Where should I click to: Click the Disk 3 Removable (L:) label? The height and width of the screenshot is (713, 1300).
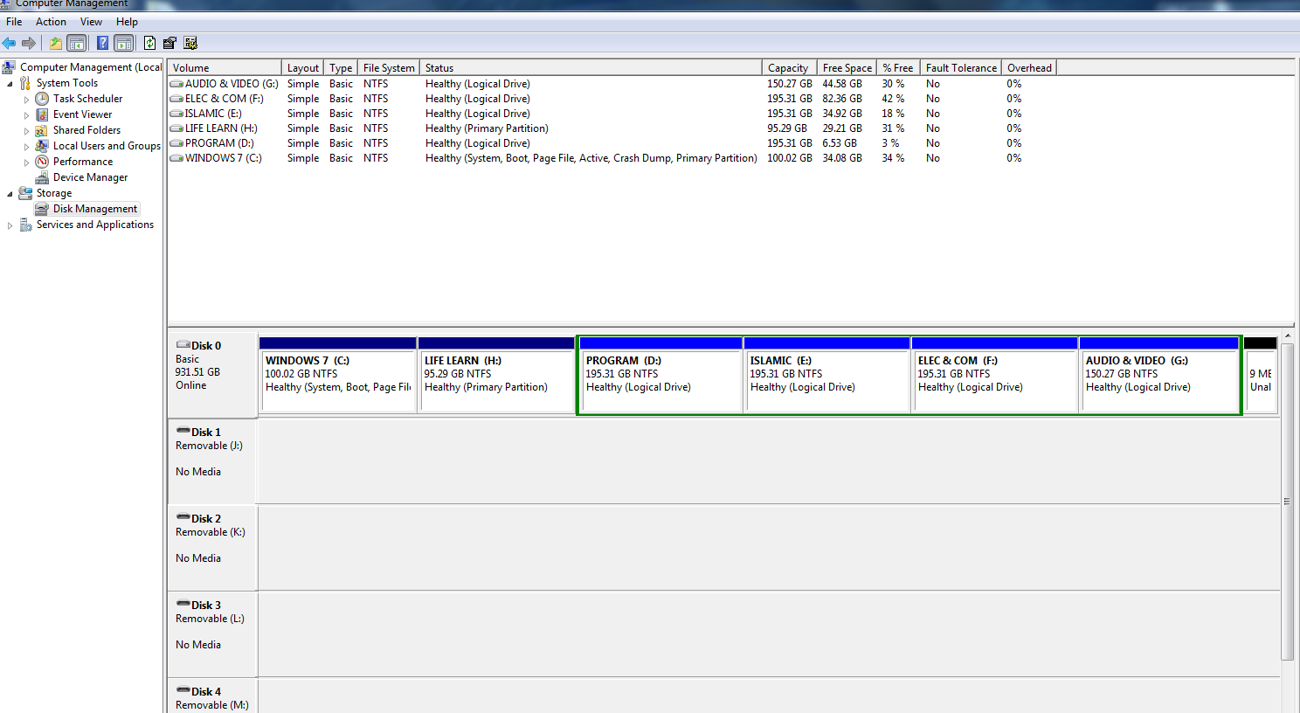(210, 619)
